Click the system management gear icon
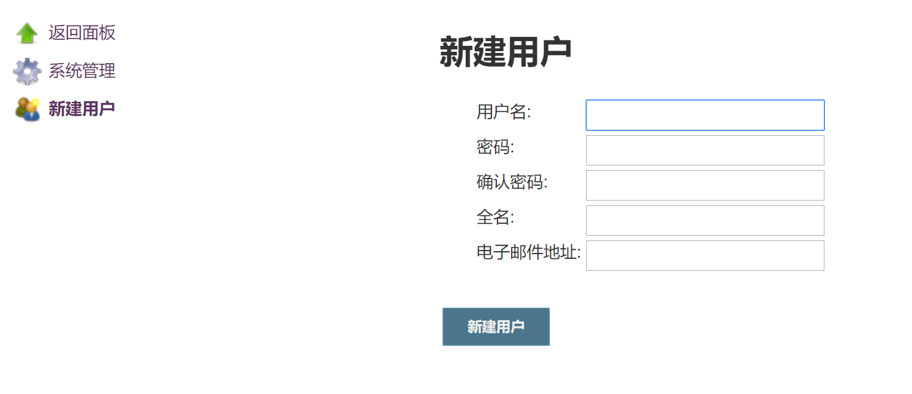The height and width of the screenshot is (394, 912). click(x=27, y=71)
